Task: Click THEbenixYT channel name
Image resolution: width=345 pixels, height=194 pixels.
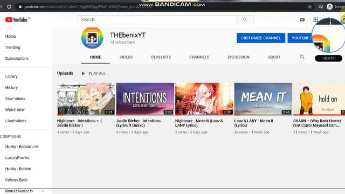Action: [x=128, y=35]
